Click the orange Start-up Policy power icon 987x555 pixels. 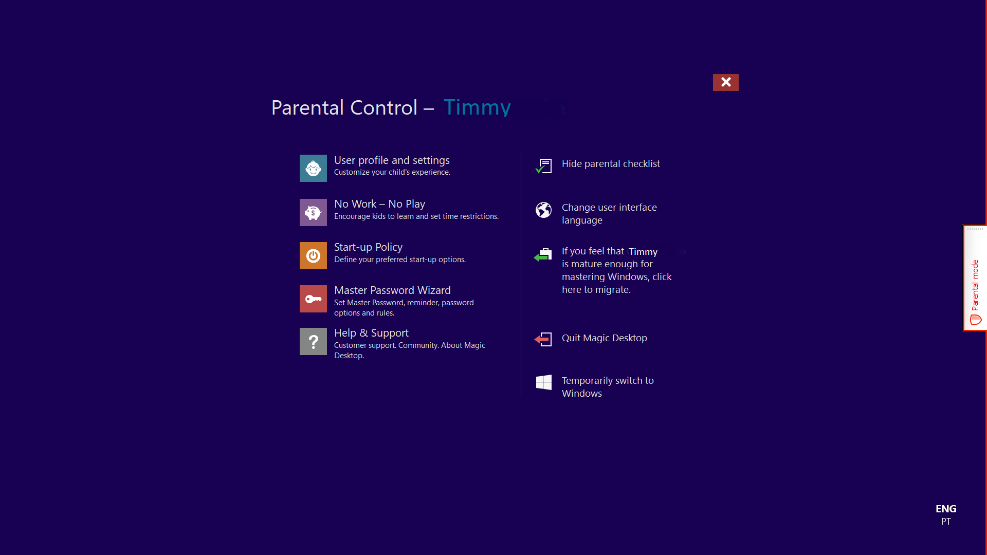click(313, 255)
